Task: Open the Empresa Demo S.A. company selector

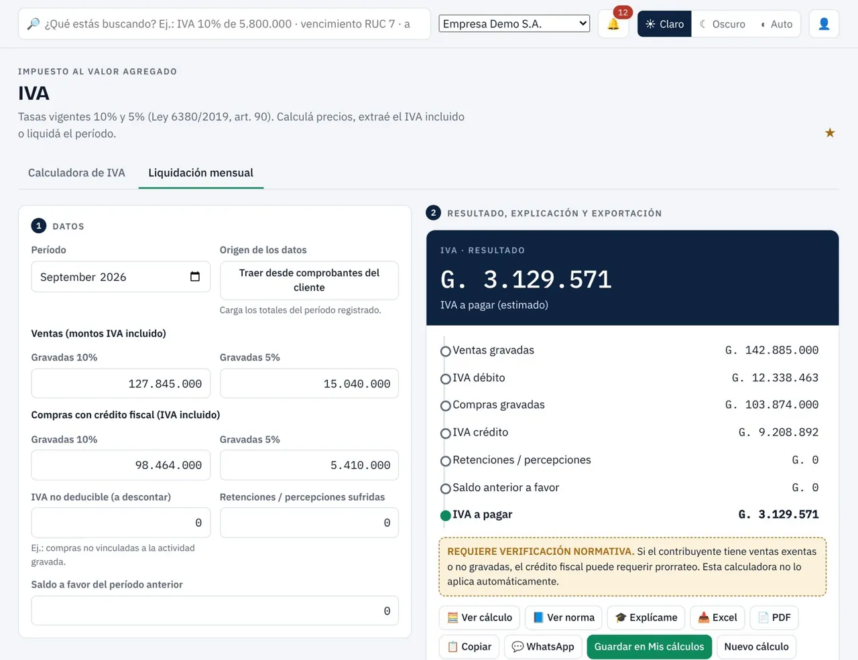Action: (x=514, y=23)
